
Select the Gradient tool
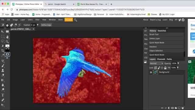(3, 80)
